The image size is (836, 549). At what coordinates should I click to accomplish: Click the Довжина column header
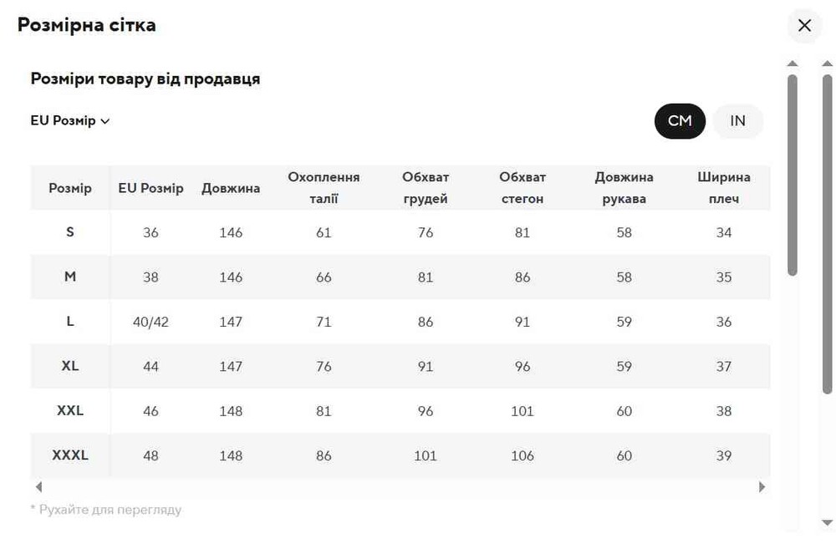tap(231, 188)
